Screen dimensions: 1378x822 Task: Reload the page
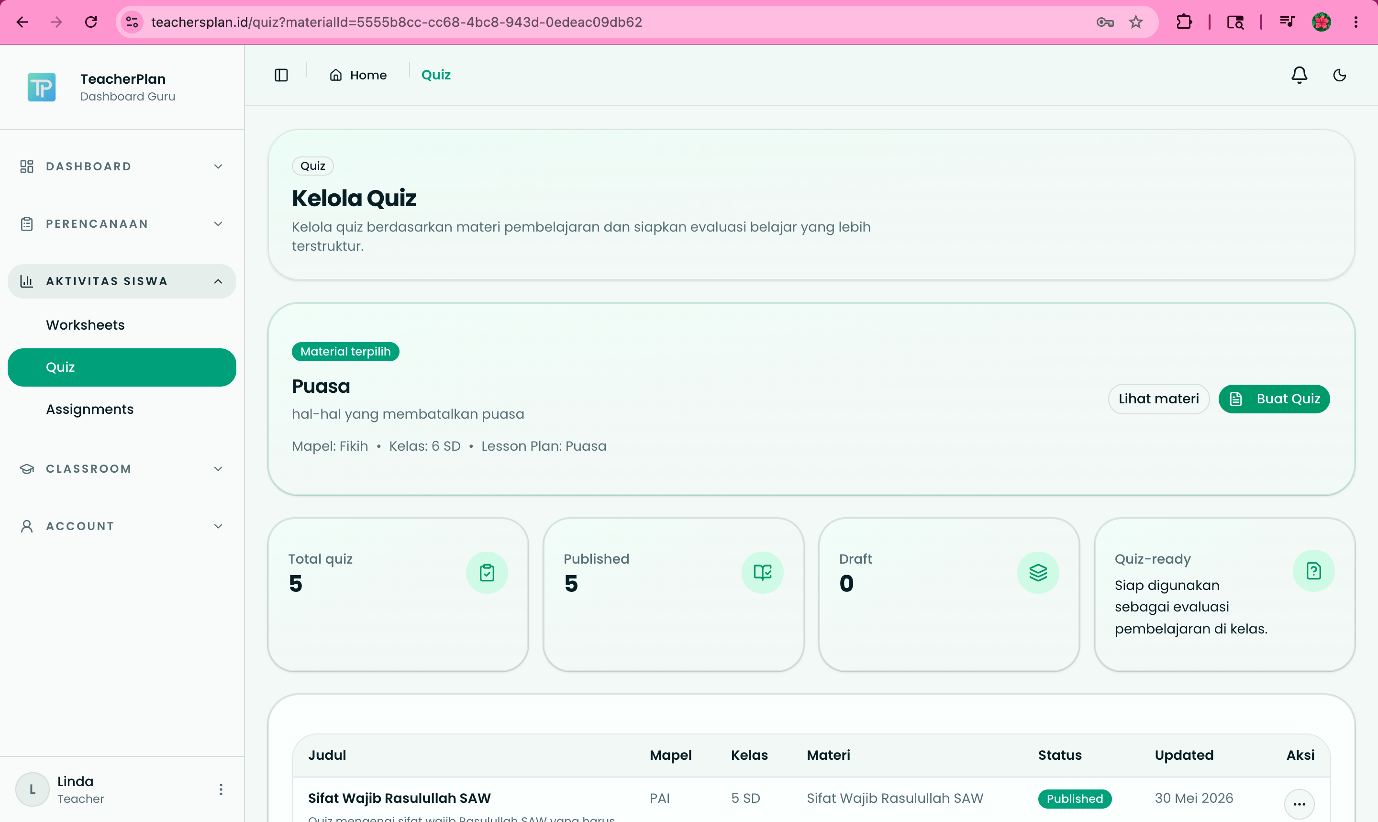[x=91, y=22]
